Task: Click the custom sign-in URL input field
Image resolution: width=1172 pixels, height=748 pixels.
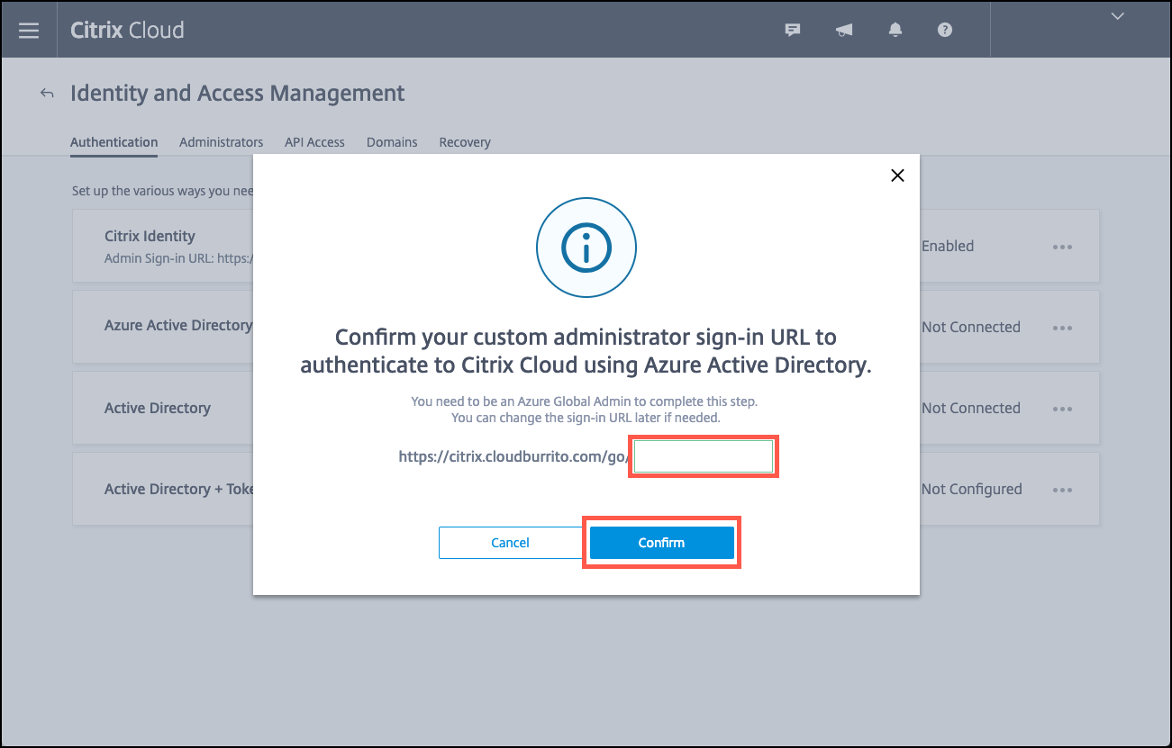Action: 703,456
